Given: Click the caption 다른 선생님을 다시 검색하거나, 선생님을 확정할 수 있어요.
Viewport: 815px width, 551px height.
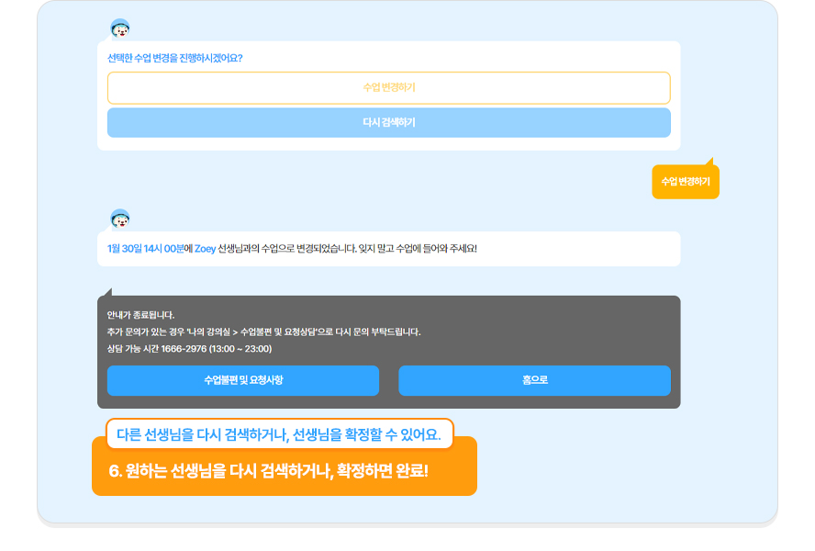Looking at the screenshot, I should pos(279,434).
